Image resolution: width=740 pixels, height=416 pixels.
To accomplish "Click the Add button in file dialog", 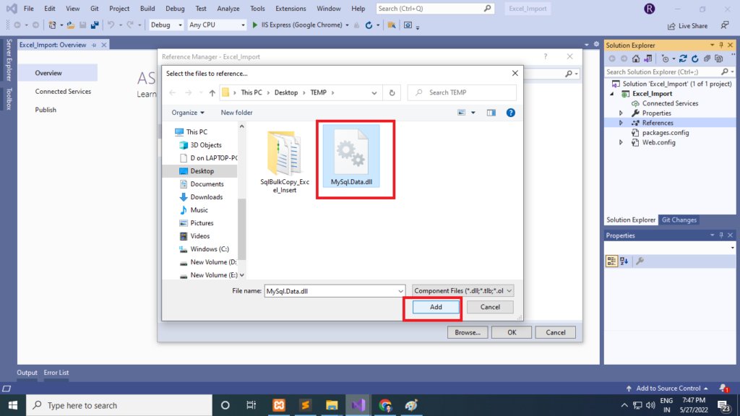I will coord(436,307).
